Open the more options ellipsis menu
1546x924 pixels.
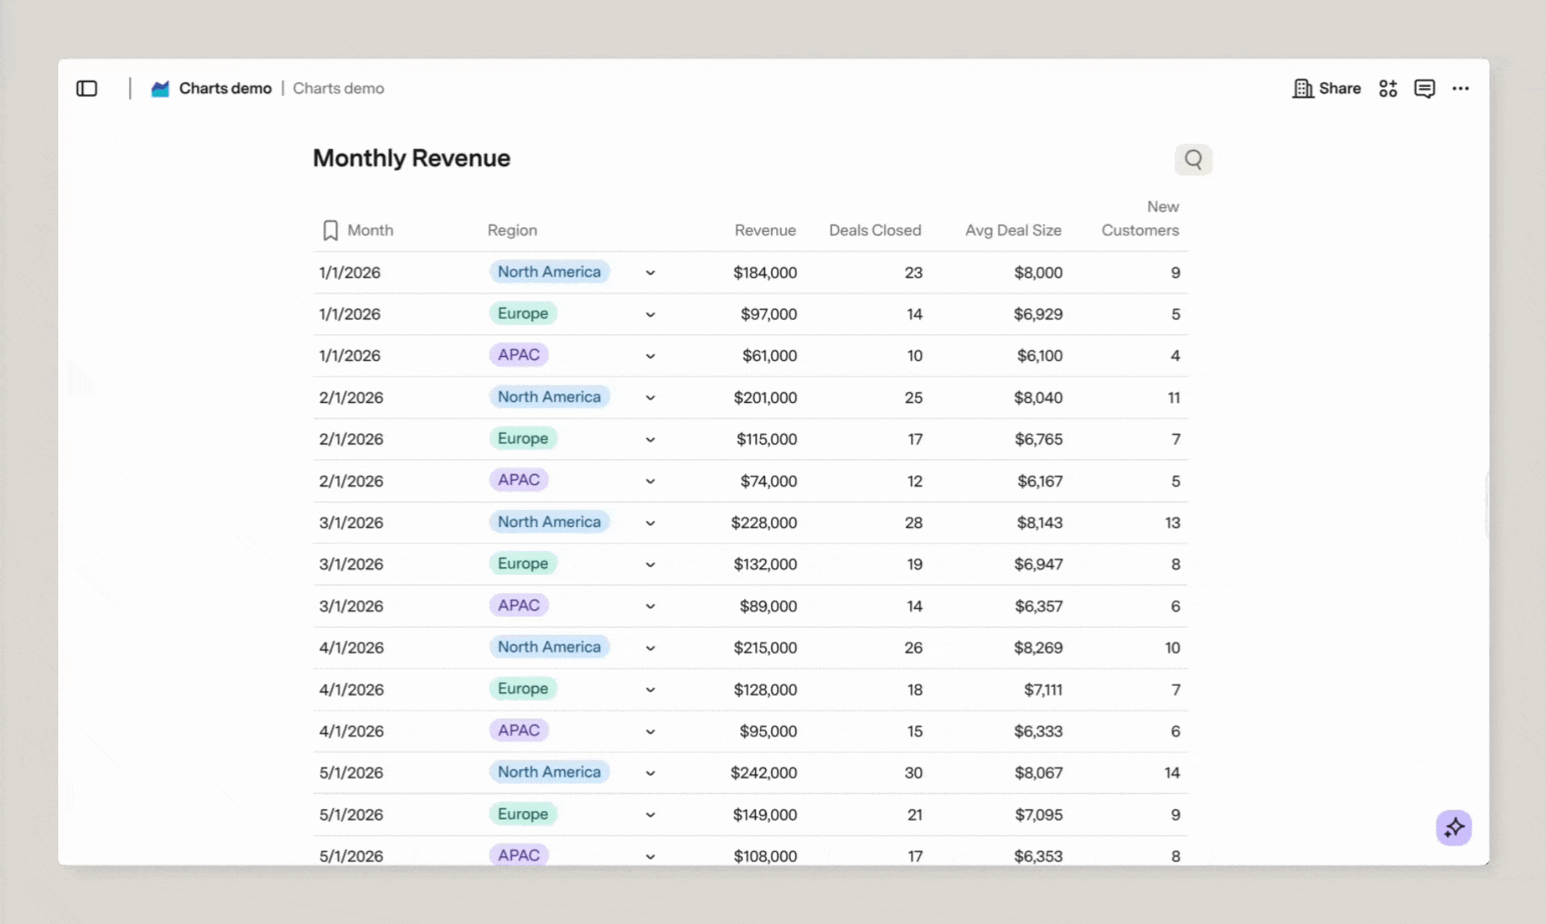1460,88
